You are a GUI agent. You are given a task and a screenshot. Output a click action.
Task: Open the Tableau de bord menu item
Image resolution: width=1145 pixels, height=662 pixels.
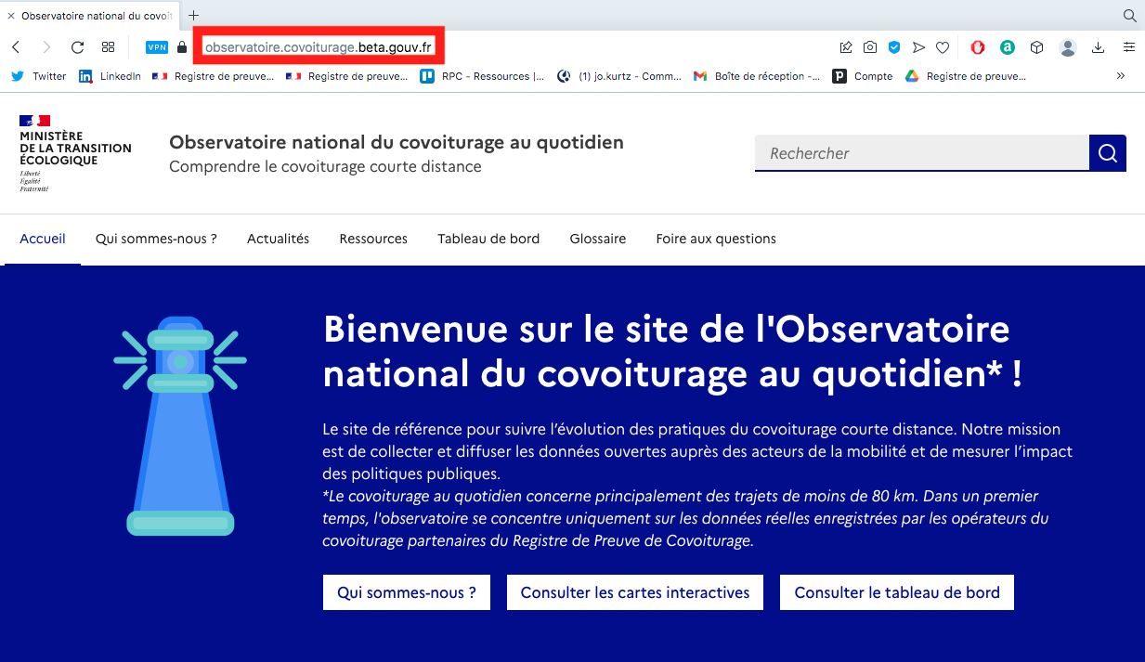488,239
